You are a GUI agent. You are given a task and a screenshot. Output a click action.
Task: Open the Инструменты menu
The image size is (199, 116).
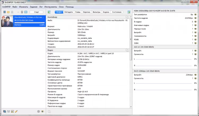point(51,7)
